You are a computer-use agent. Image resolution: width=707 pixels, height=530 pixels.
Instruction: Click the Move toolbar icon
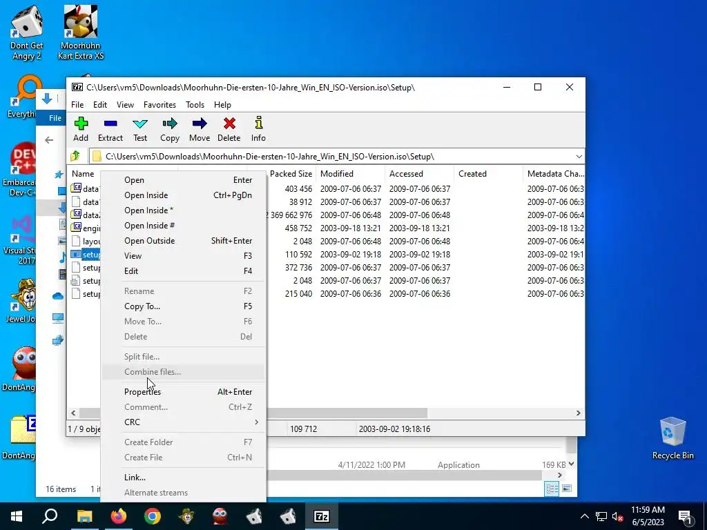click(200, 124)
